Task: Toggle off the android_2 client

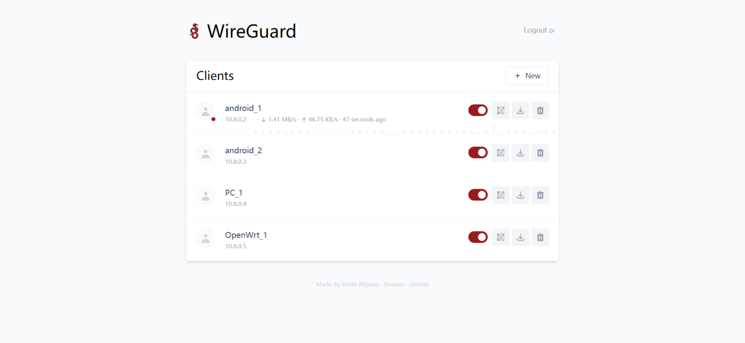Action: [x=478, y=152]
